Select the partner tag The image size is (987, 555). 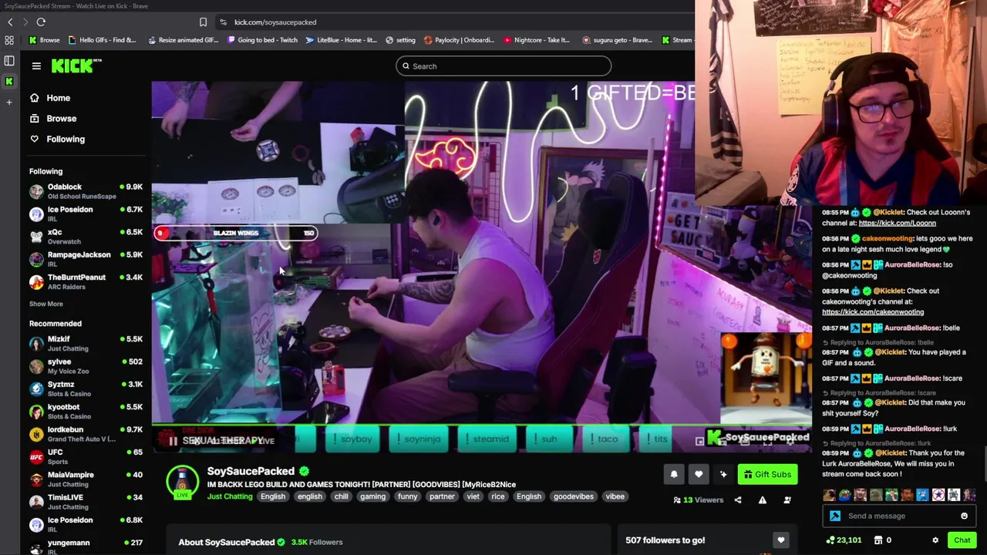pos(442,496)
